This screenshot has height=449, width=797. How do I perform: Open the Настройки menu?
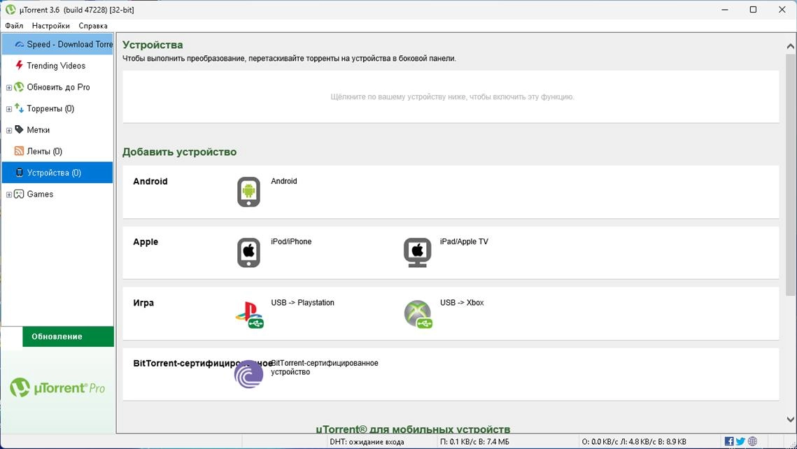click(51, 25)
